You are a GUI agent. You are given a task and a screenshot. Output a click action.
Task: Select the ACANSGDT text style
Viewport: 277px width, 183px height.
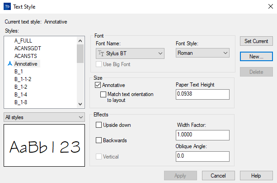point(28,48)
